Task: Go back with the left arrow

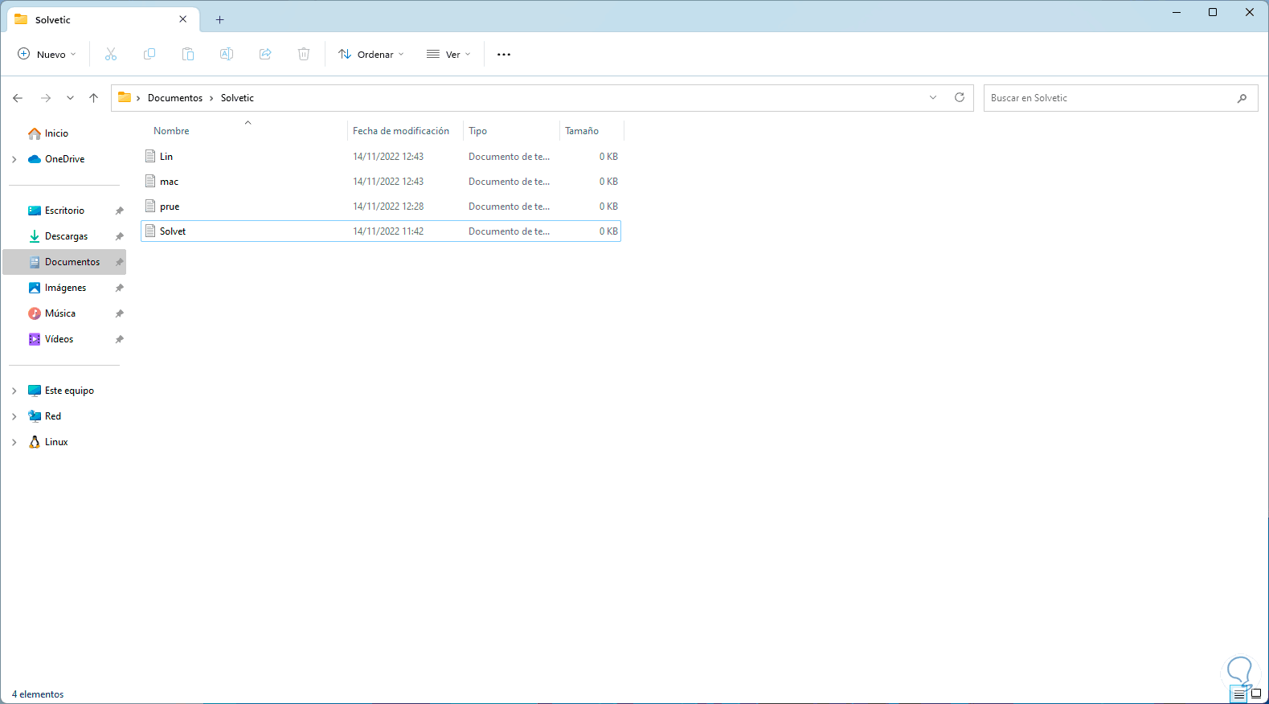Action: 18,98
